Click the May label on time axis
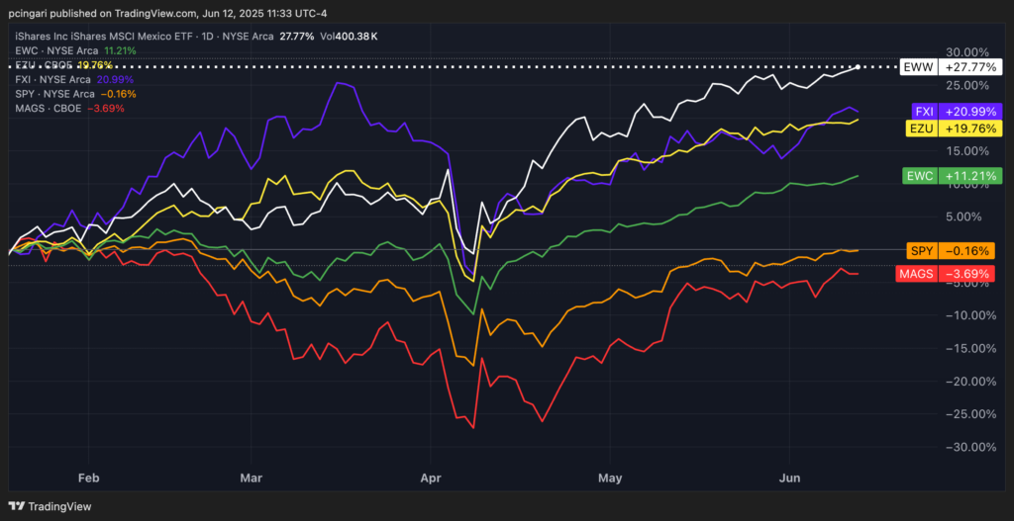This screenshot has height=521, width=1014. pos(610,478)
